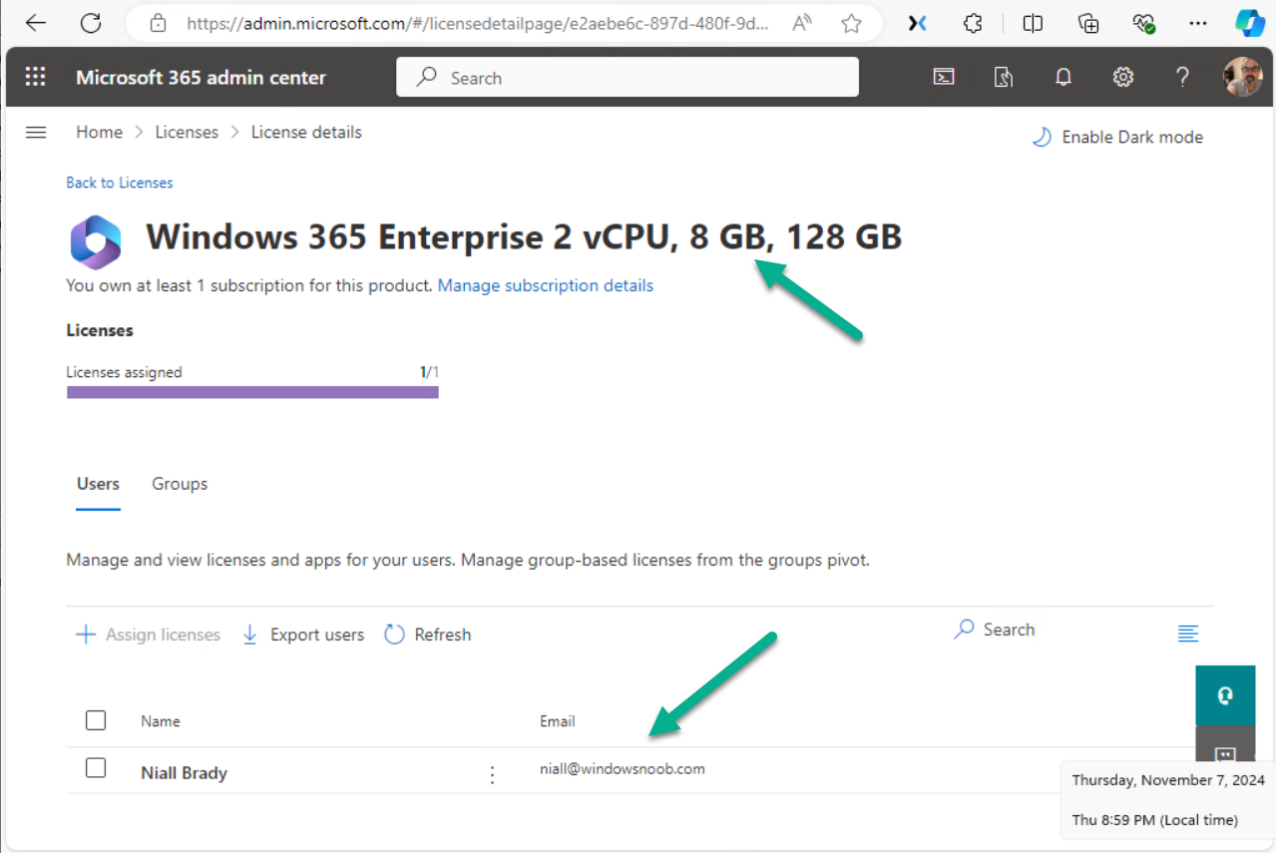
Task: Select all users checkbox in header
Action: 96,719
